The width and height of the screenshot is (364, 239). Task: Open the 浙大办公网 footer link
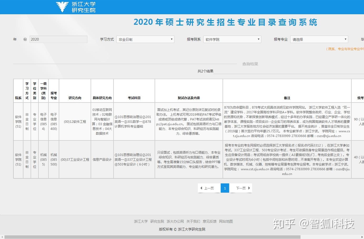(x=175, y=221)
